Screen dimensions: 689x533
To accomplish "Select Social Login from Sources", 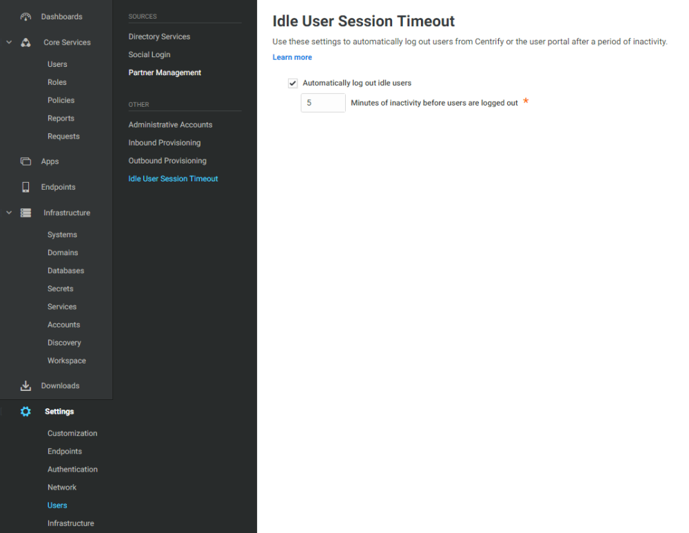I will point(149,54).
